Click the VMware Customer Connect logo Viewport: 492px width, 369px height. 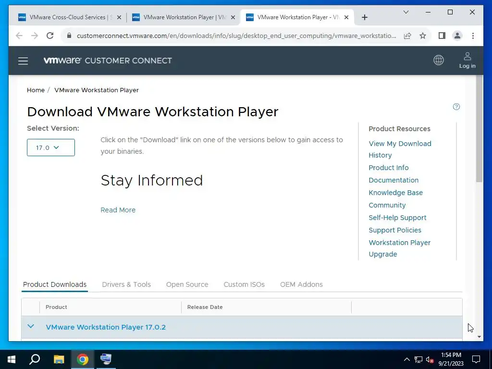tap(108, 60)
